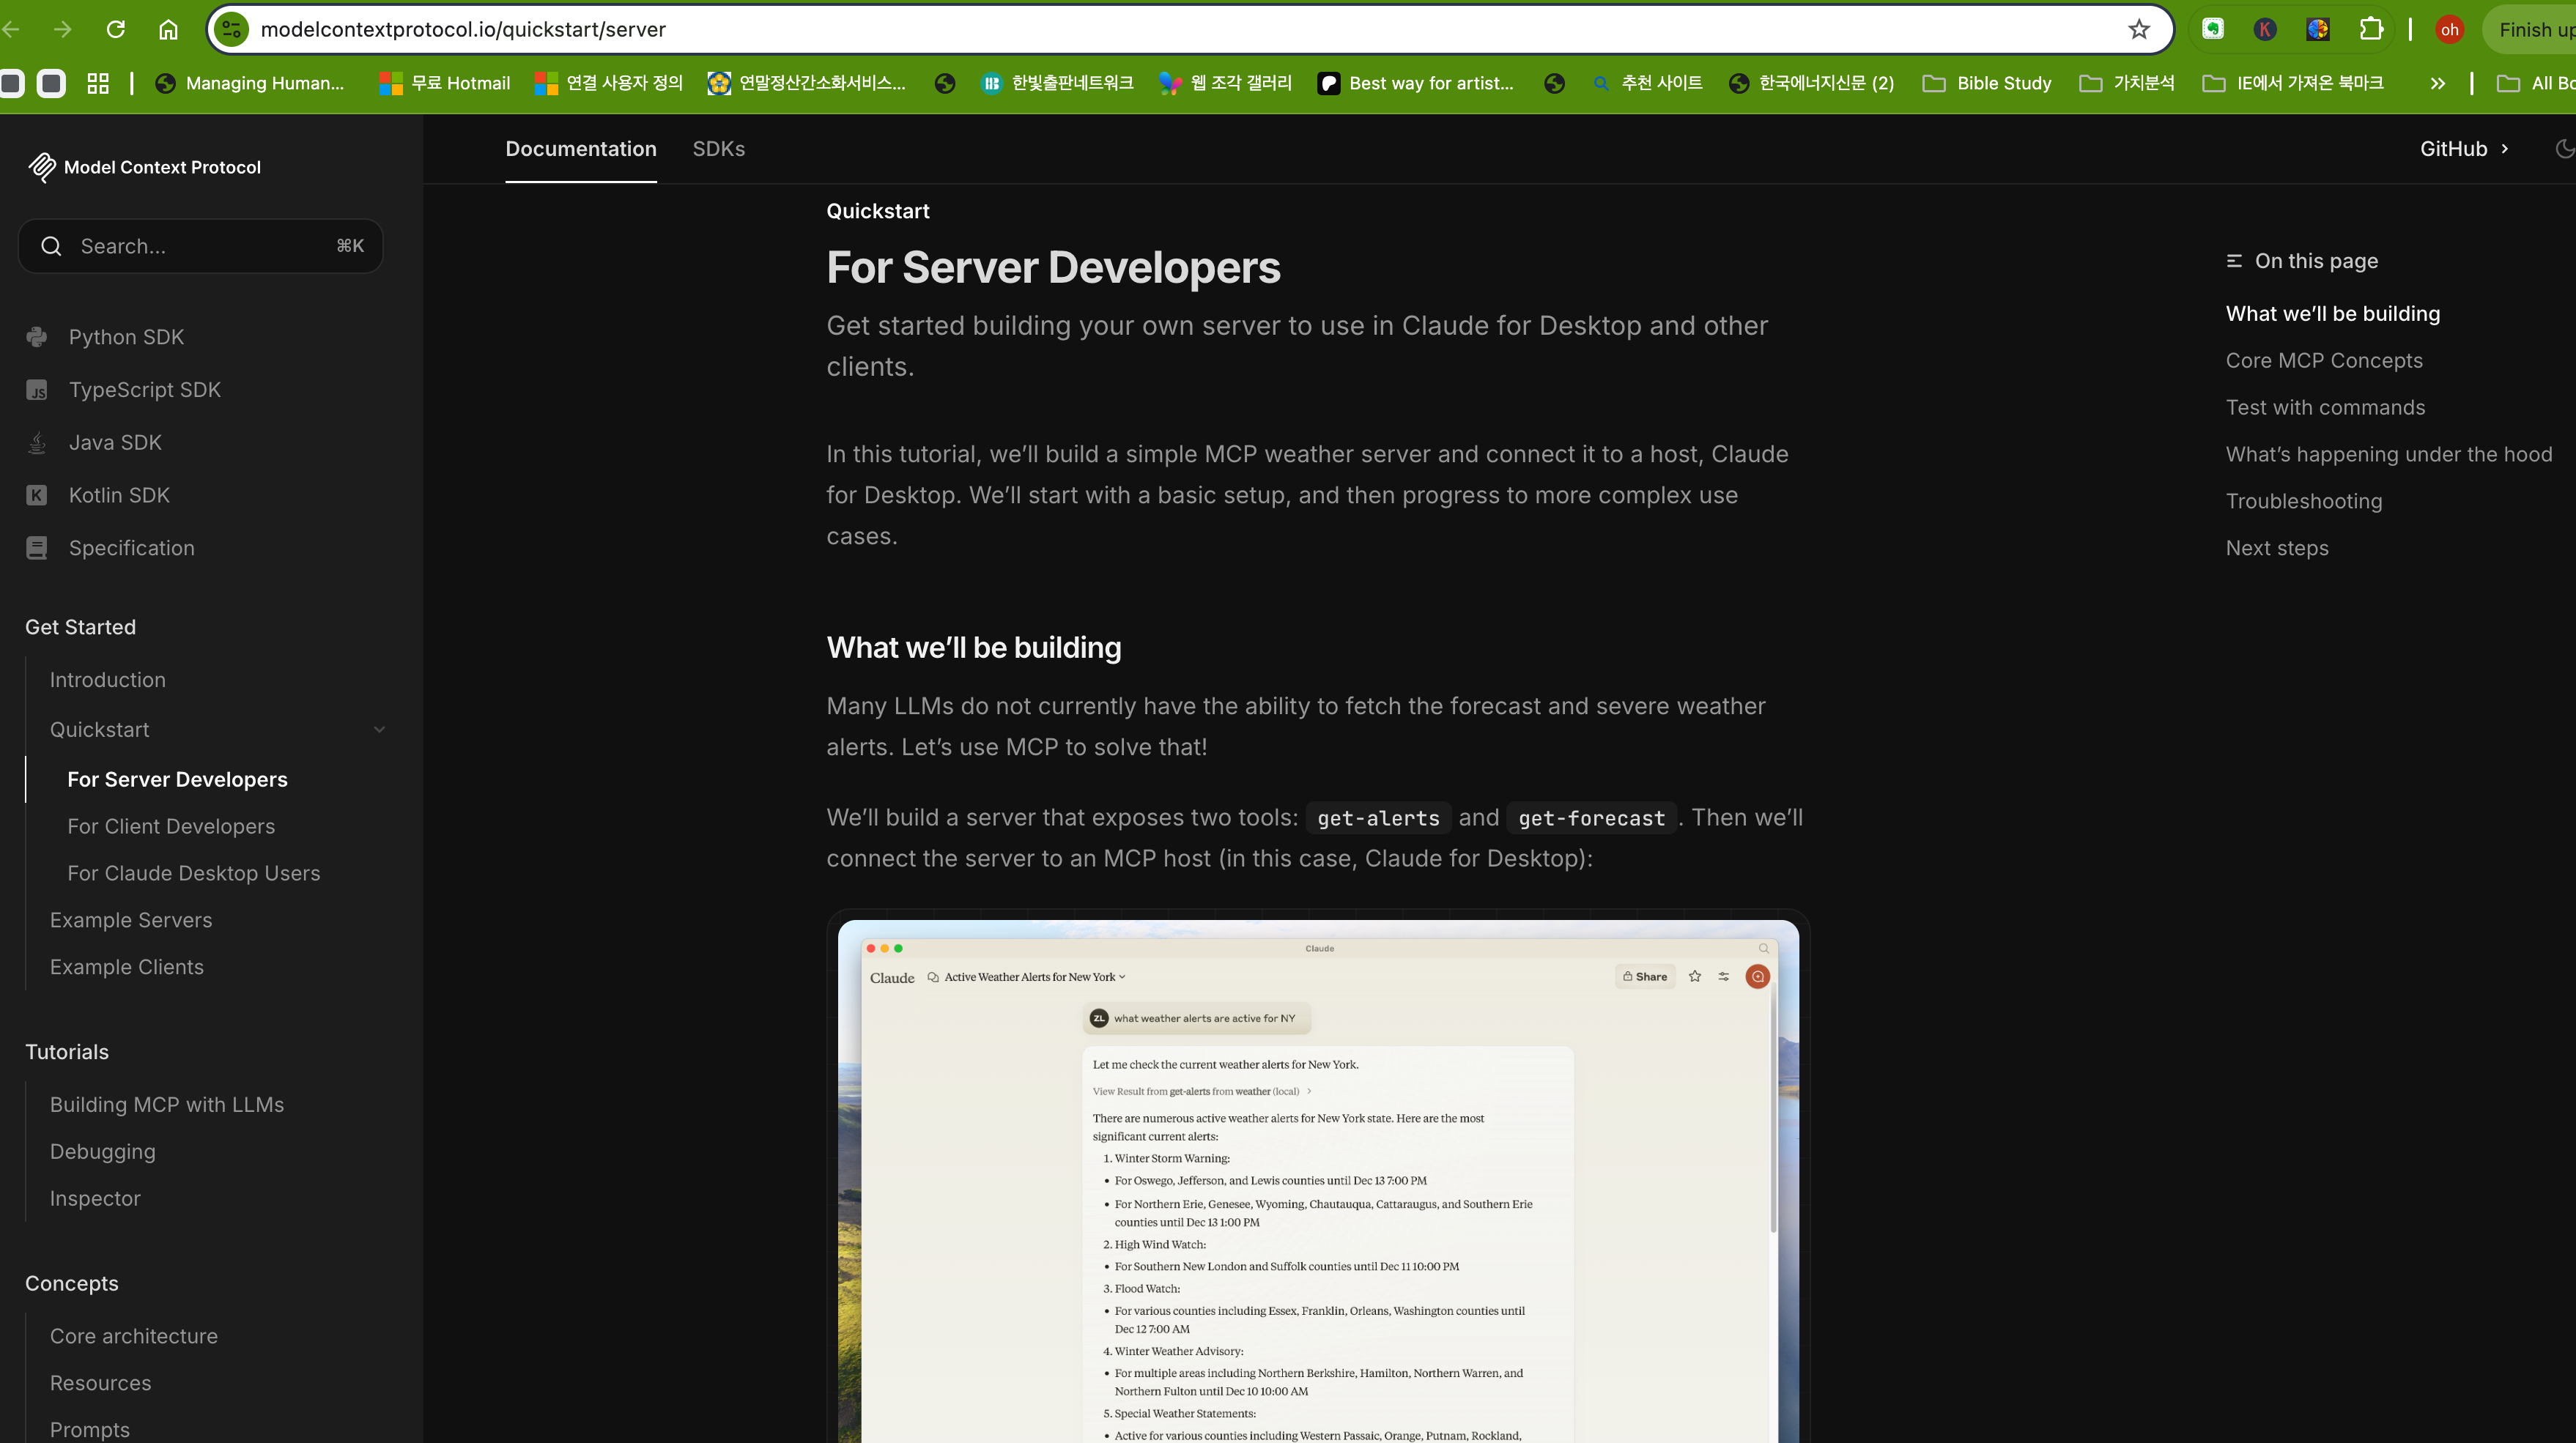Screen dimensions: 2576x1443
Task: Open the Debugging tutorial
Action: pos(103,1152)
